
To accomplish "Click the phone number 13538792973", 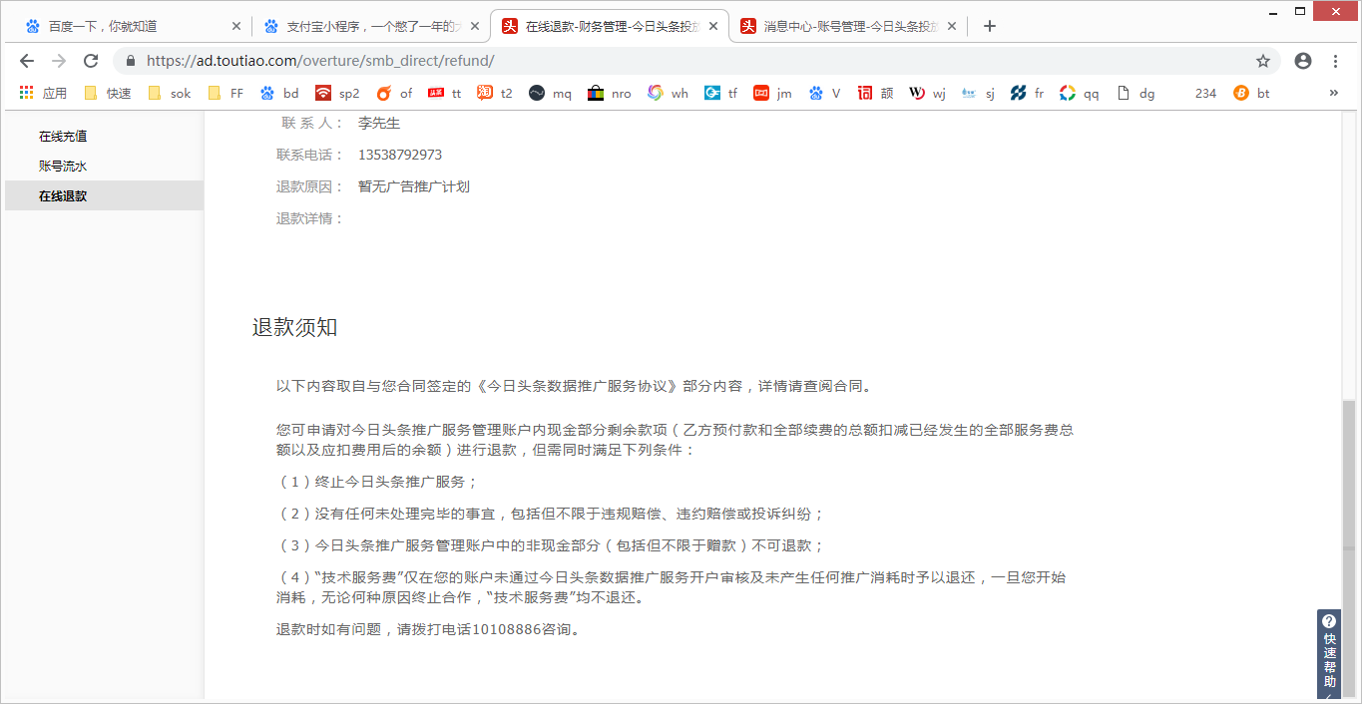I will [400, 155].
